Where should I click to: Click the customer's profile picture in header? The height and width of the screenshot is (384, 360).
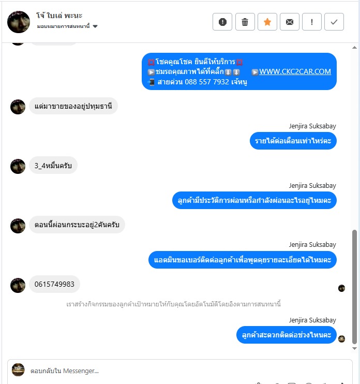(19, 22)
